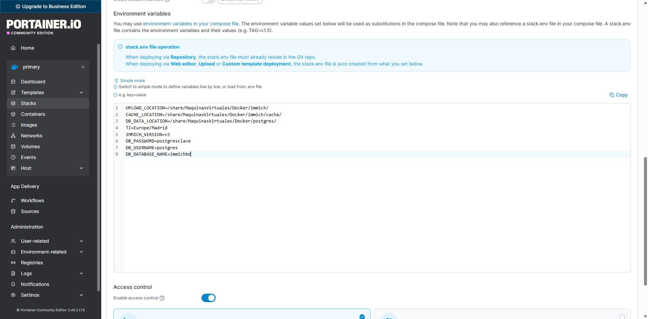
Task: Click the Docker whale icon beside primary
Action: [15, 67]
